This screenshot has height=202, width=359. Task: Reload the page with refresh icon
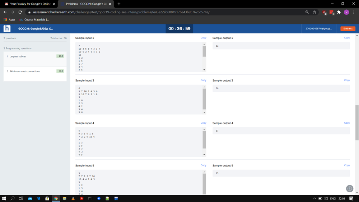[x=20, y=12]
